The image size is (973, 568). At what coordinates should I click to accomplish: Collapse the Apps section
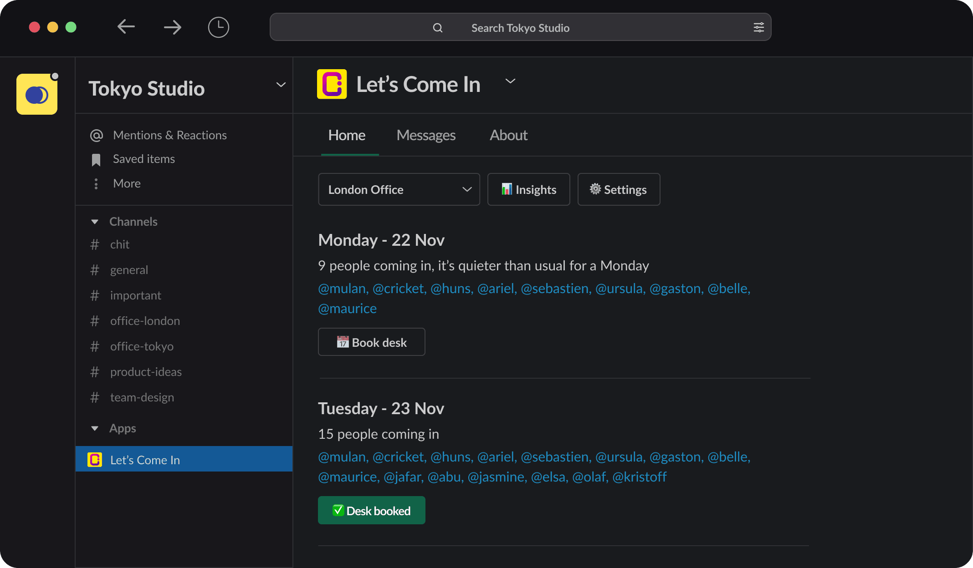point(95,428)
